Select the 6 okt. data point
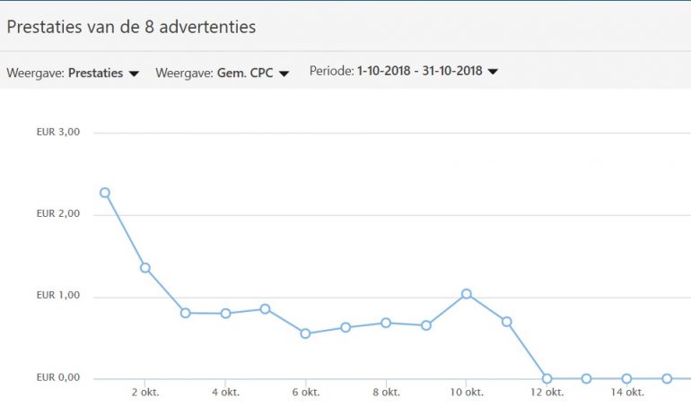This screenshot has width=691, height=415. coord(305,333)
